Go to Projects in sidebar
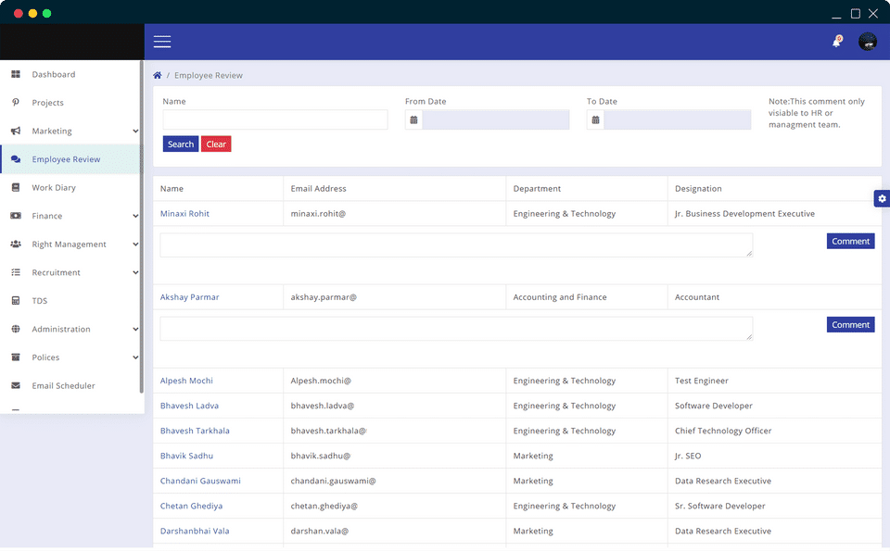The width and height of the screenshot is (890, 551). click(70, 103)
